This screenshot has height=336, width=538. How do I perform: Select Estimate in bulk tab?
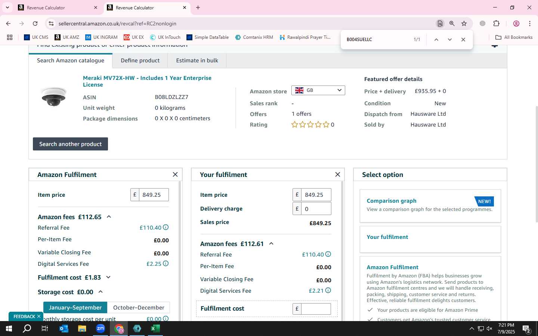(197, 60)
